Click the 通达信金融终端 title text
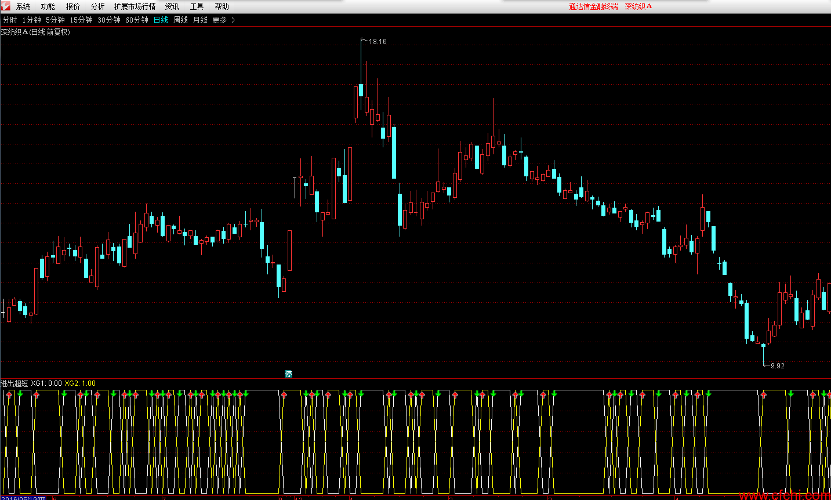Image resolution: width=831 pixels, height=500 pixels. pos(593,6)
